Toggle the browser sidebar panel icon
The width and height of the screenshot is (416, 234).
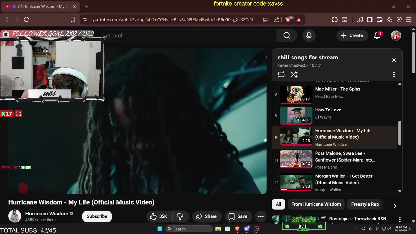[x=370, y=19]
